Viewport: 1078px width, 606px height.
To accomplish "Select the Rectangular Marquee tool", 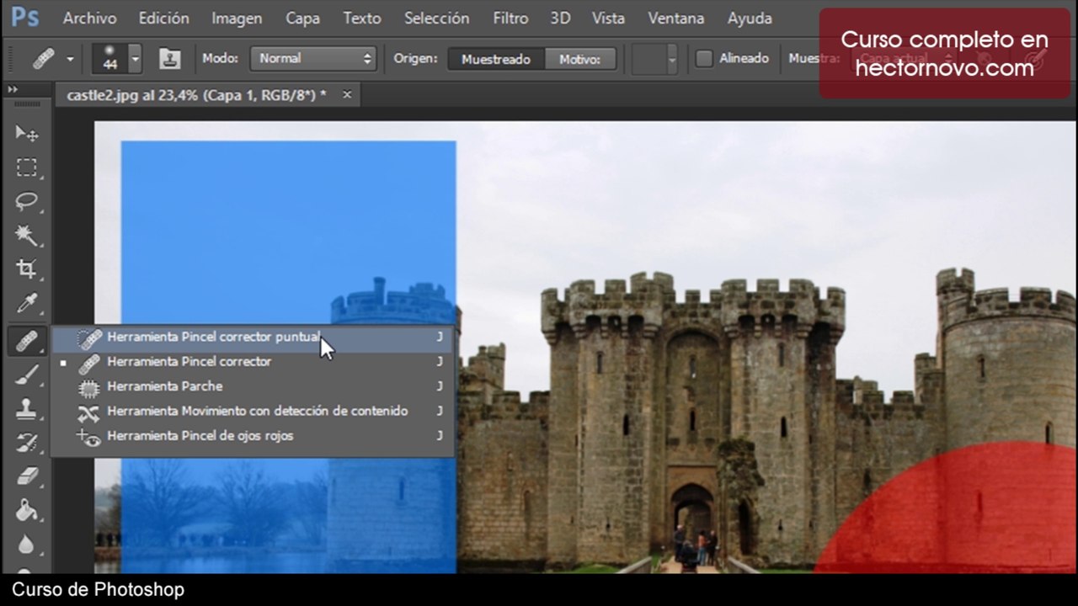I will pyautogui.click(x=27, y=167).
